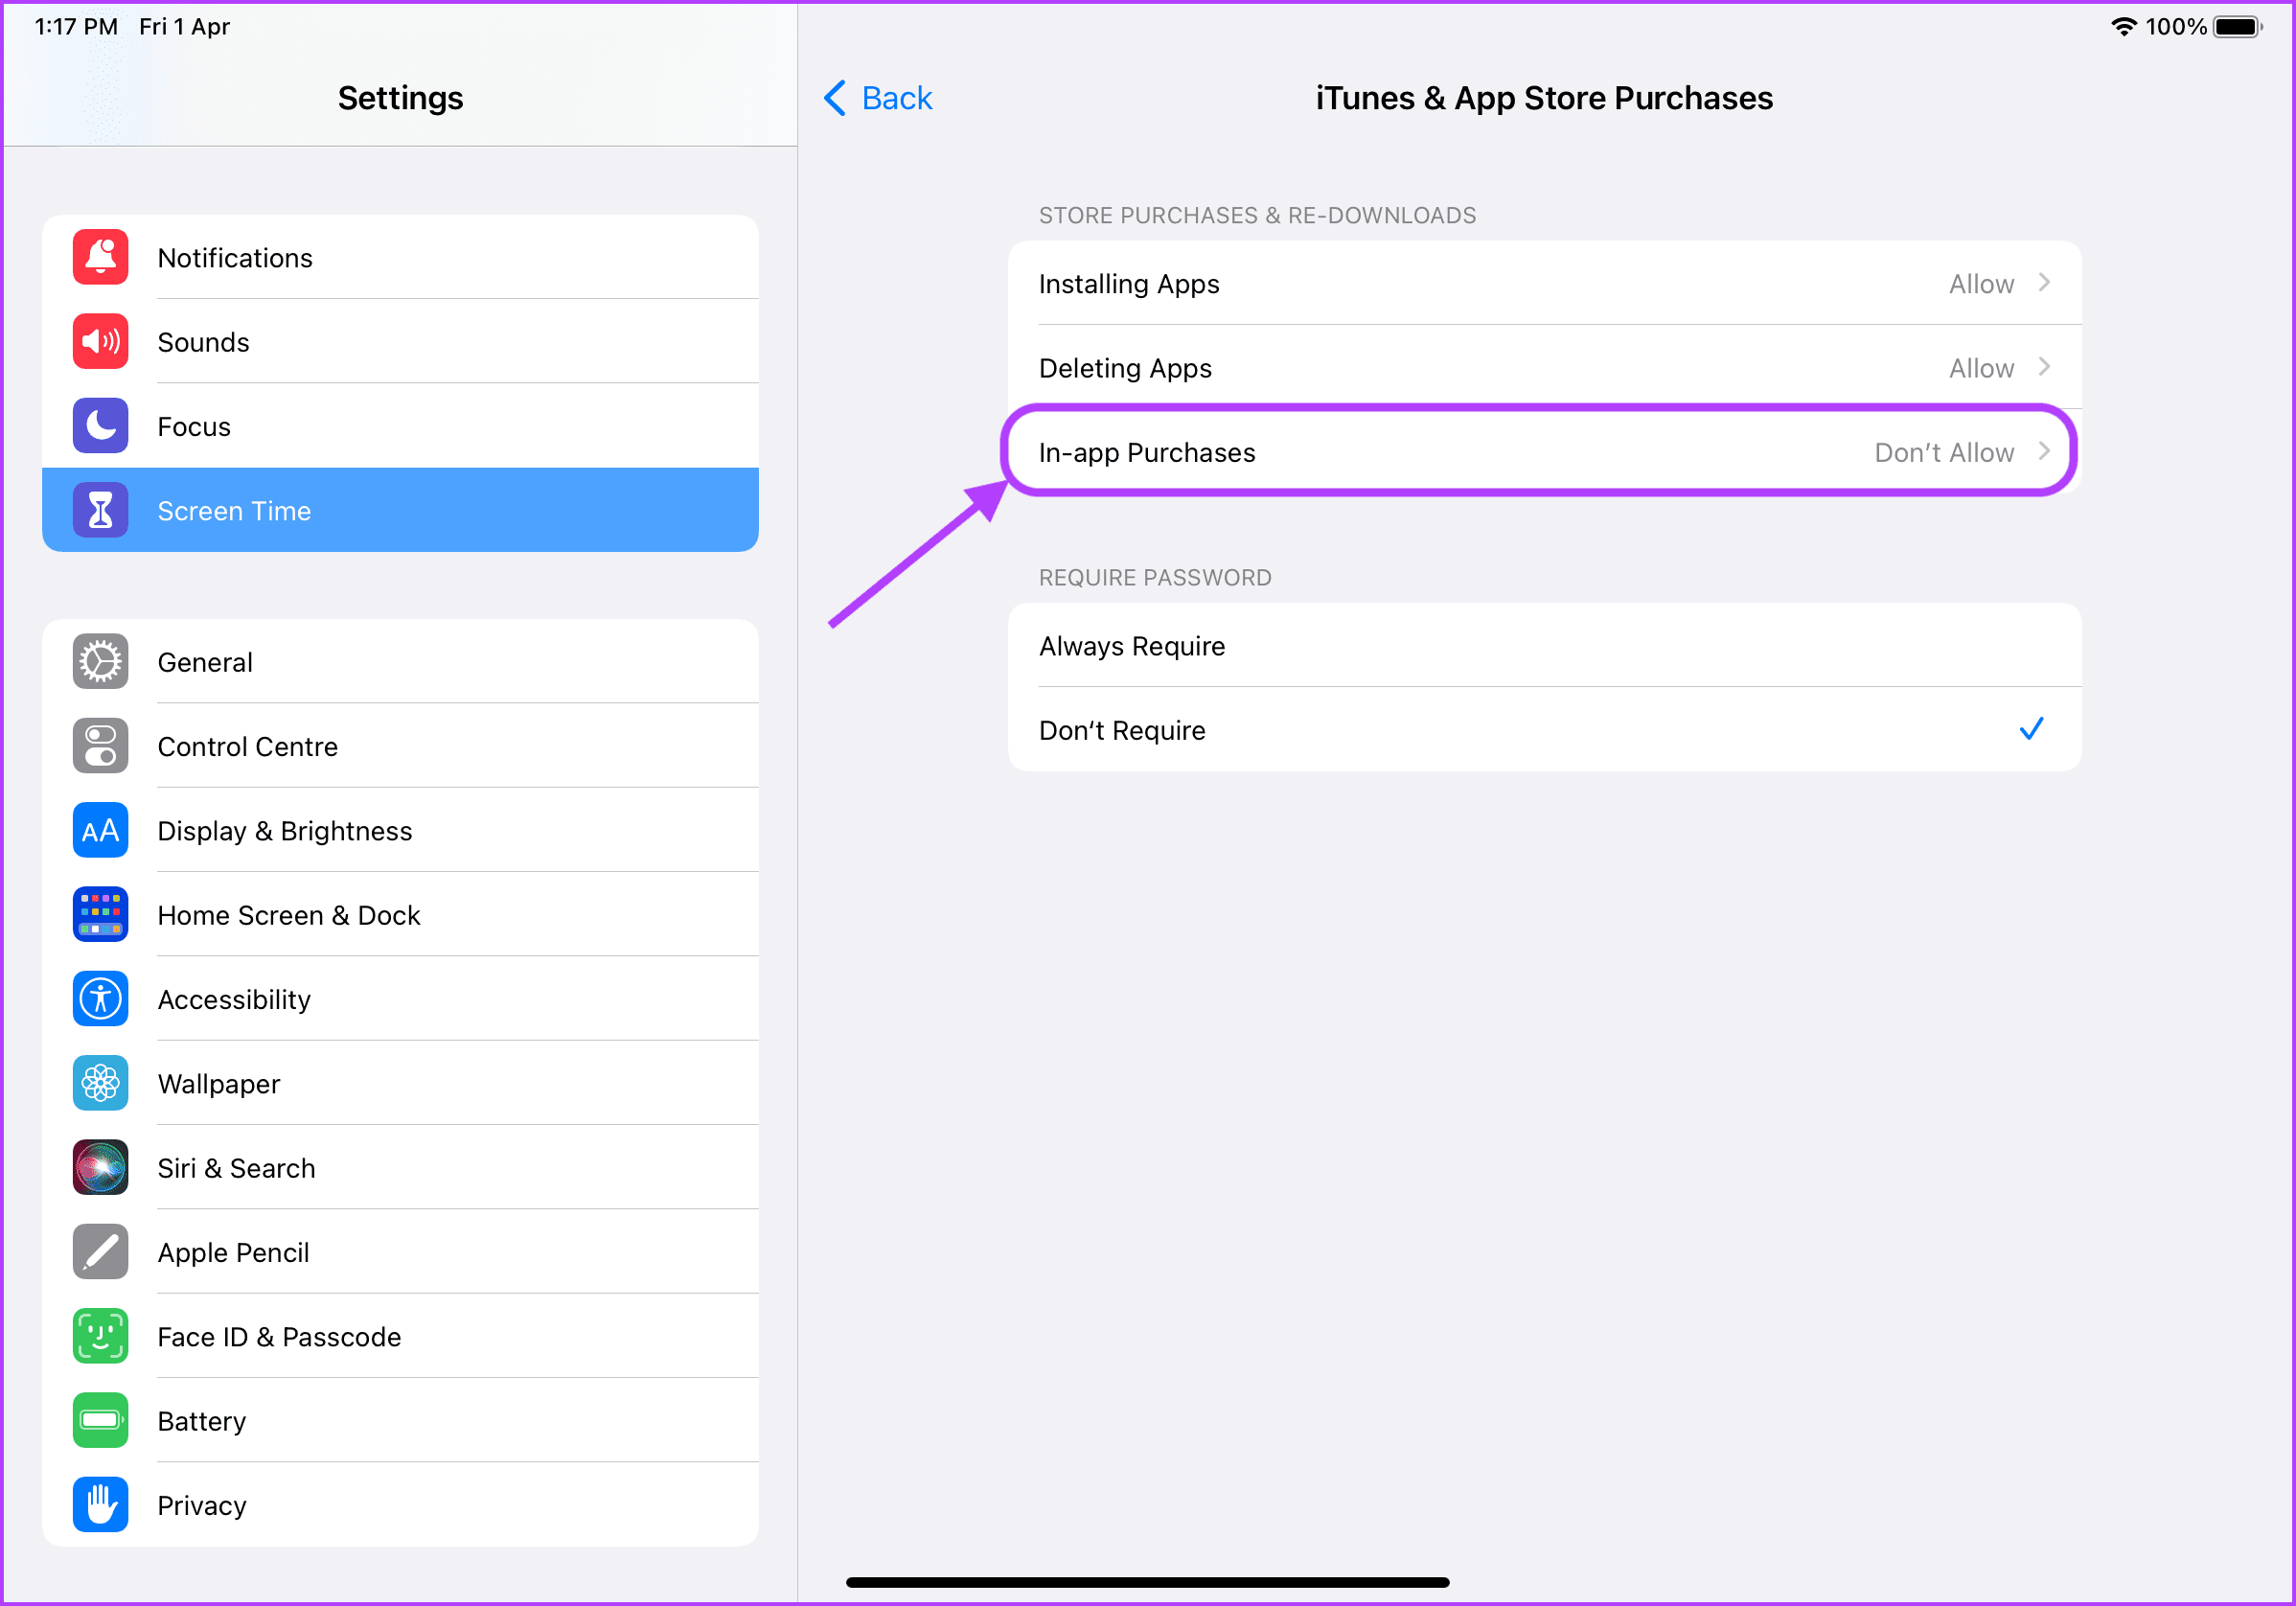Tap the green Battery icon
2296x1606 pixels.
point(100,1420)
